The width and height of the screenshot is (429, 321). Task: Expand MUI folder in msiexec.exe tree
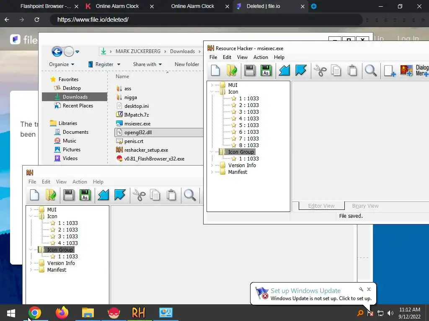[x=212, y=85]
